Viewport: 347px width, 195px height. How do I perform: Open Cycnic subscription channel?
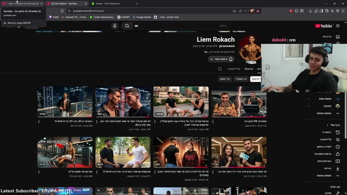coord(327,106)
